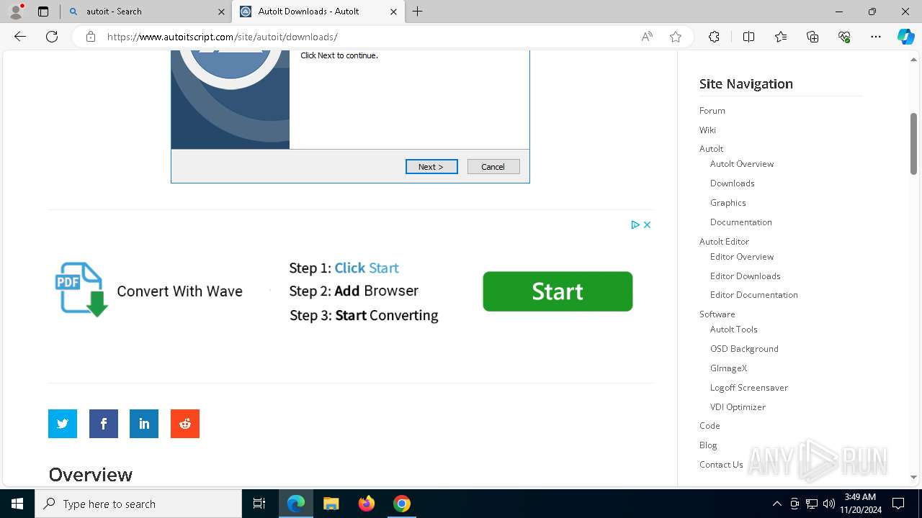Open the Software navigation link
This screenshot has height=518, width=922.
[717, 314]
